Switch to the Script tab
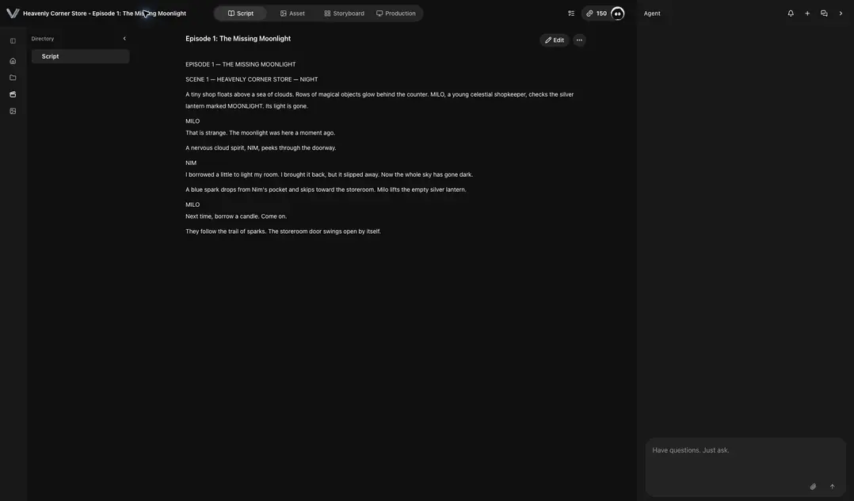The width and height of the screenshot is (854, 501). click(x=240, y=13)
